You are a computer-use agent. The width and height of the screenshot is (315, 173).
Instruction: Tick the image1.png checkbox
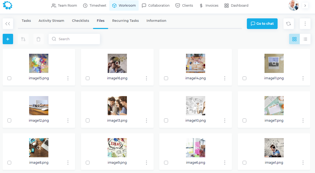pyautogui.click(x=244, y=163)
